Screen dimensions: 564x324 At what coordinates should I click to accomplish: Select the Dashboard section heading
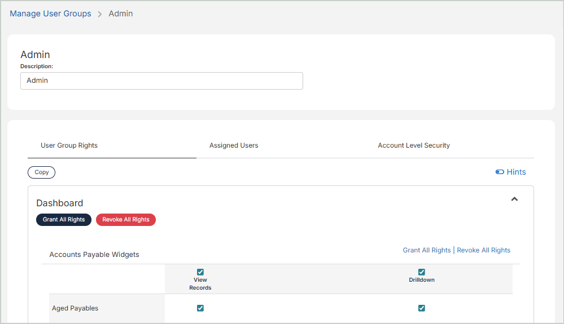click(x=60, y=203)
